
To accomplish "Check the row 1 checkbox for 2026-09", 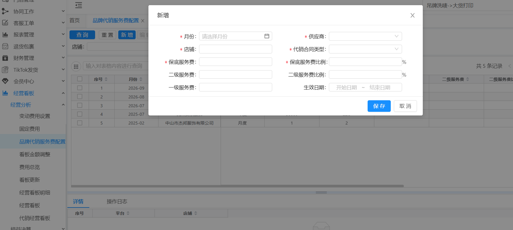I will coord(80,88).
